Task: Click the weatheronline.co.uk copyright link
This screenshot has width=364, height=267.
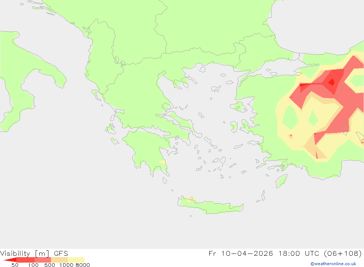Action: tap(333, 264)
